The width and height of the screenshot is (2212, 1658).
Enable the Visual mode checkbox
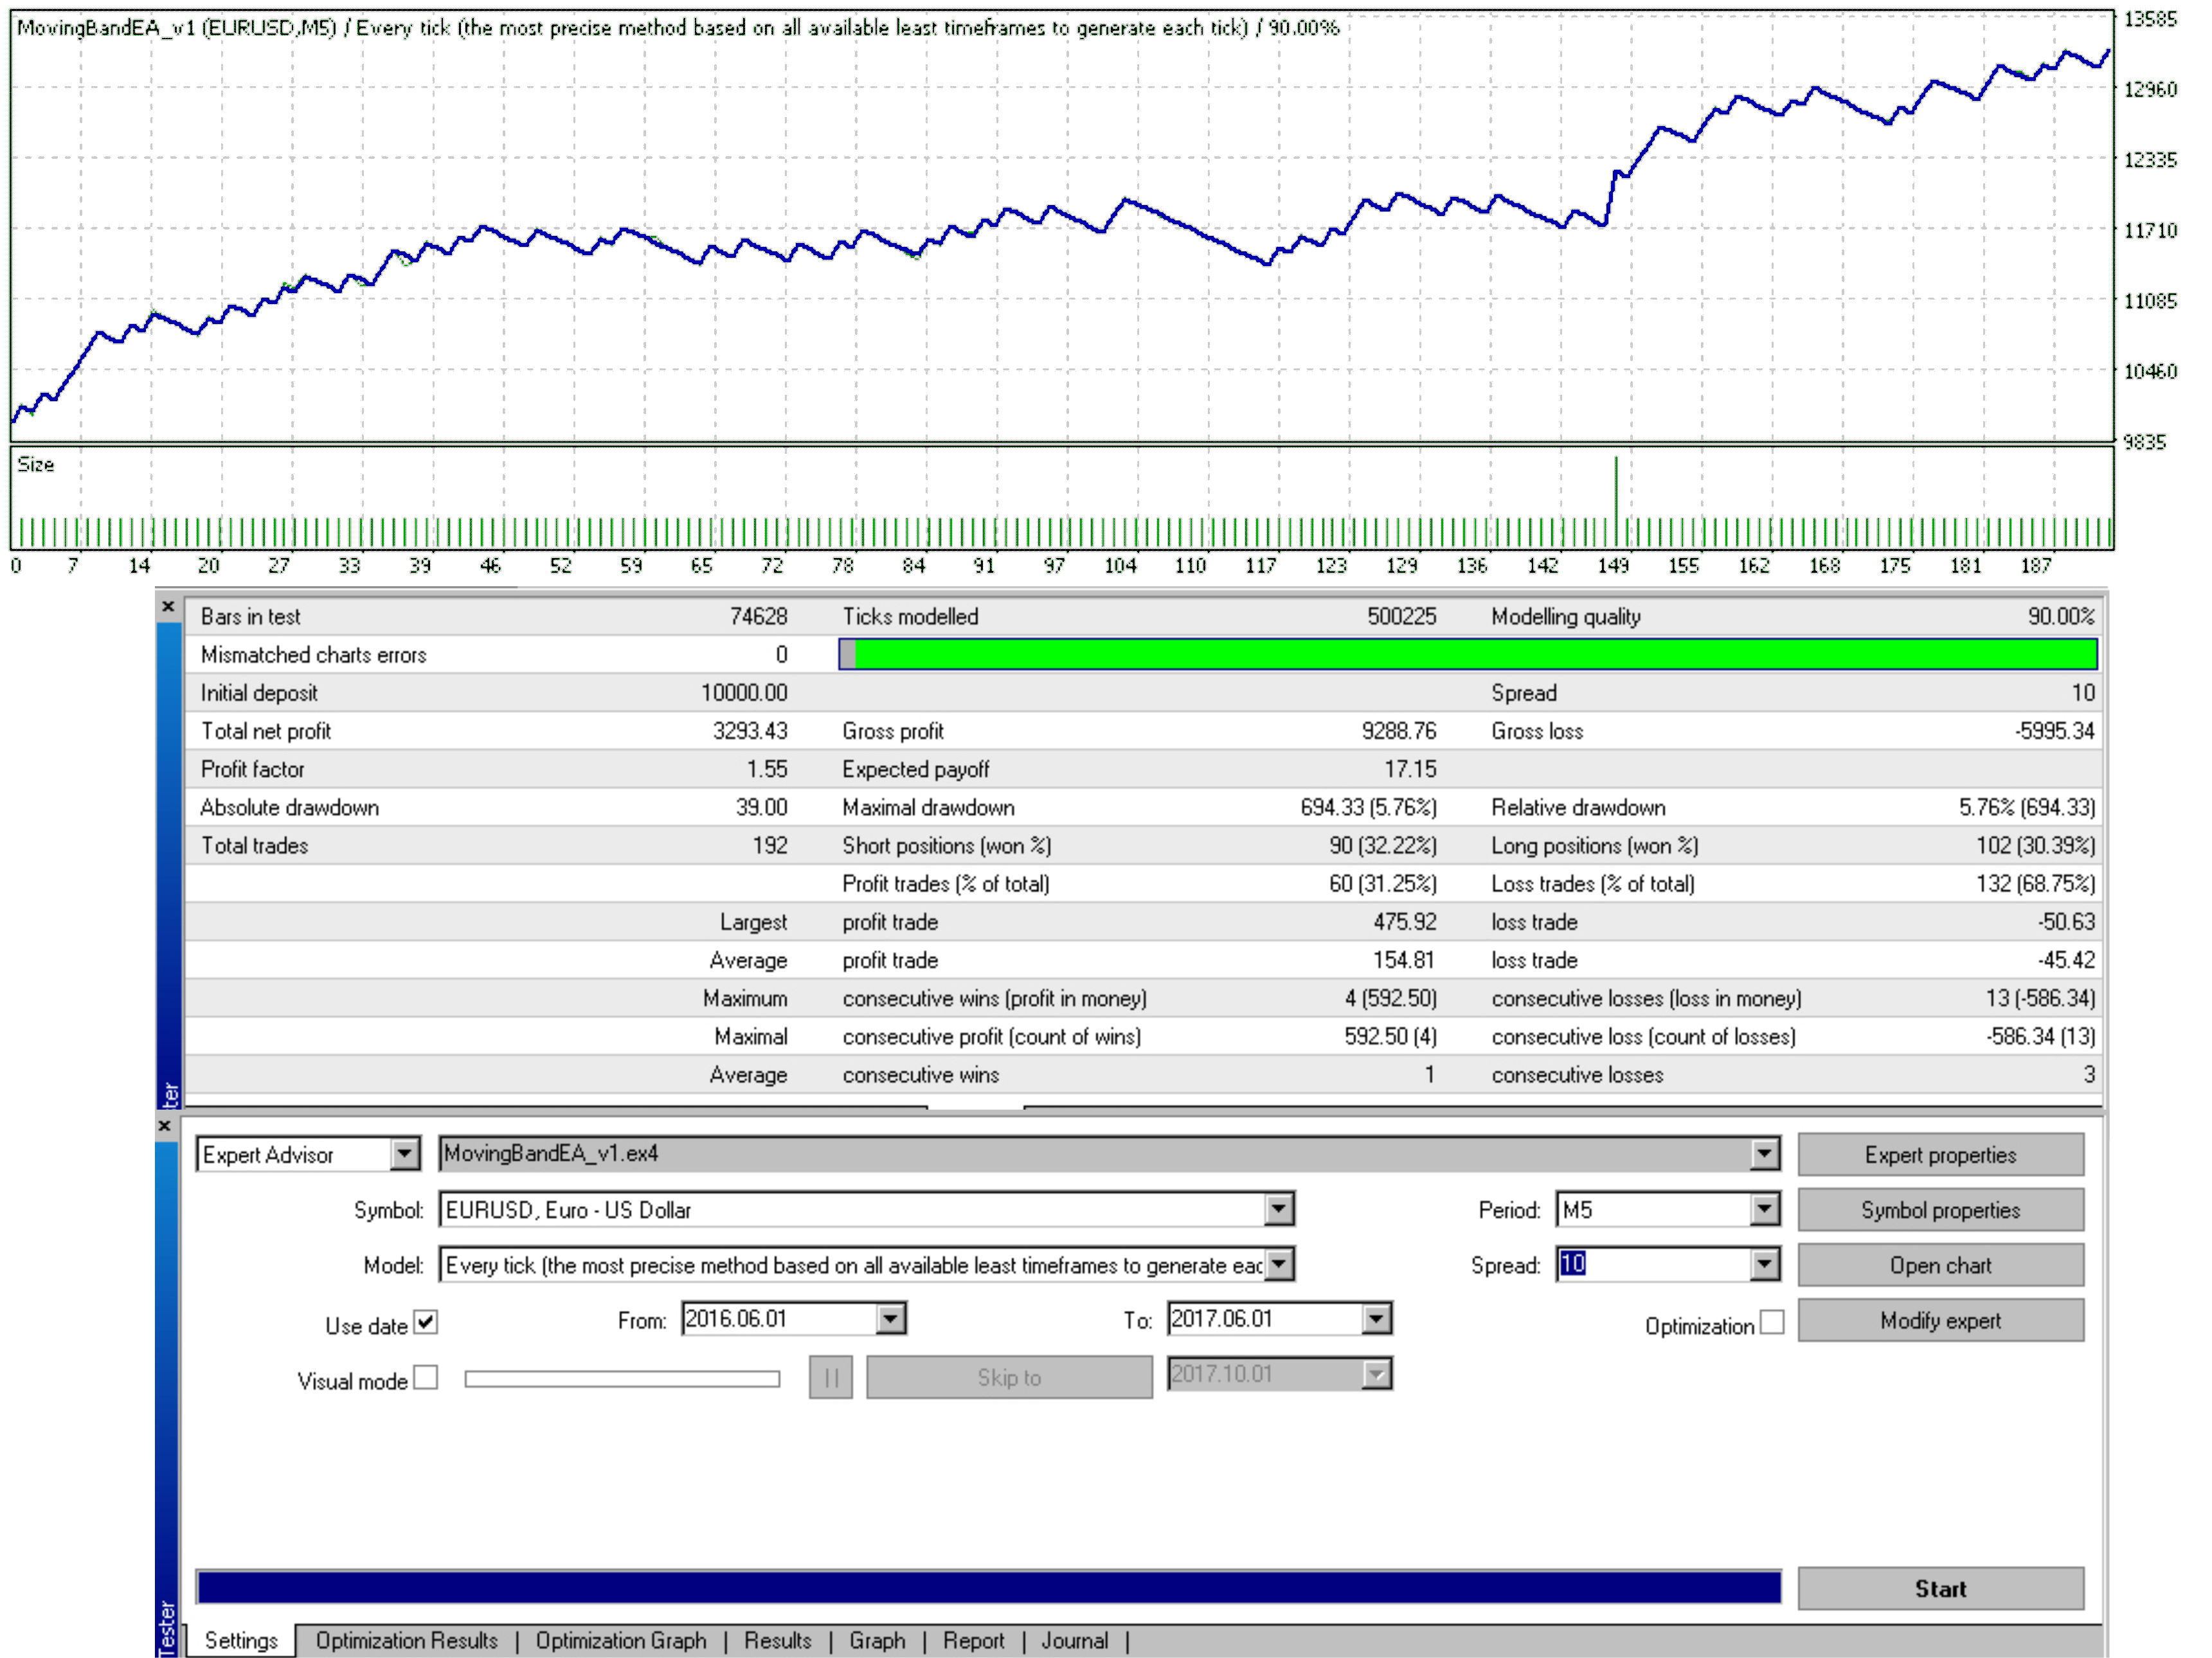[426, 1377]
